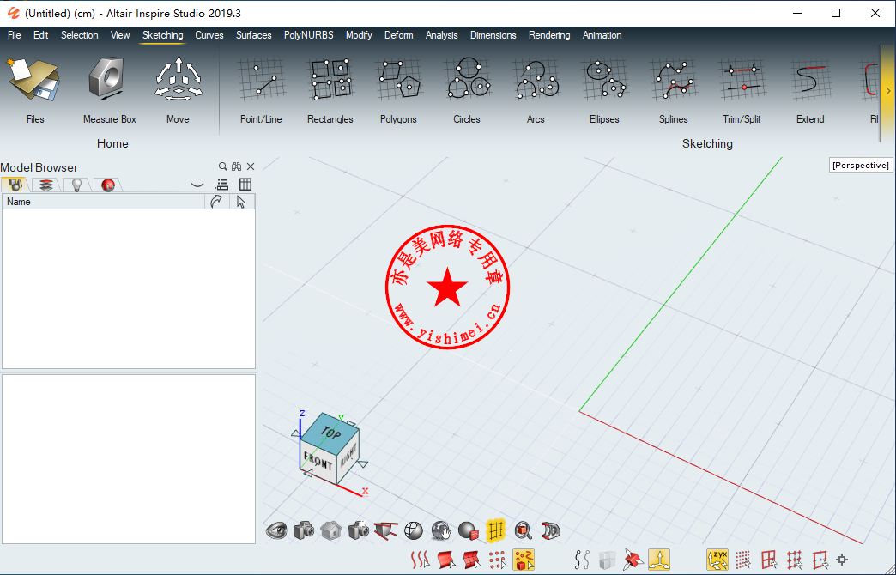The height and width of the screenshot is (575, 896).
Task: Click the curved collapse icon in Model Browser
Action: tap(197, 185)
